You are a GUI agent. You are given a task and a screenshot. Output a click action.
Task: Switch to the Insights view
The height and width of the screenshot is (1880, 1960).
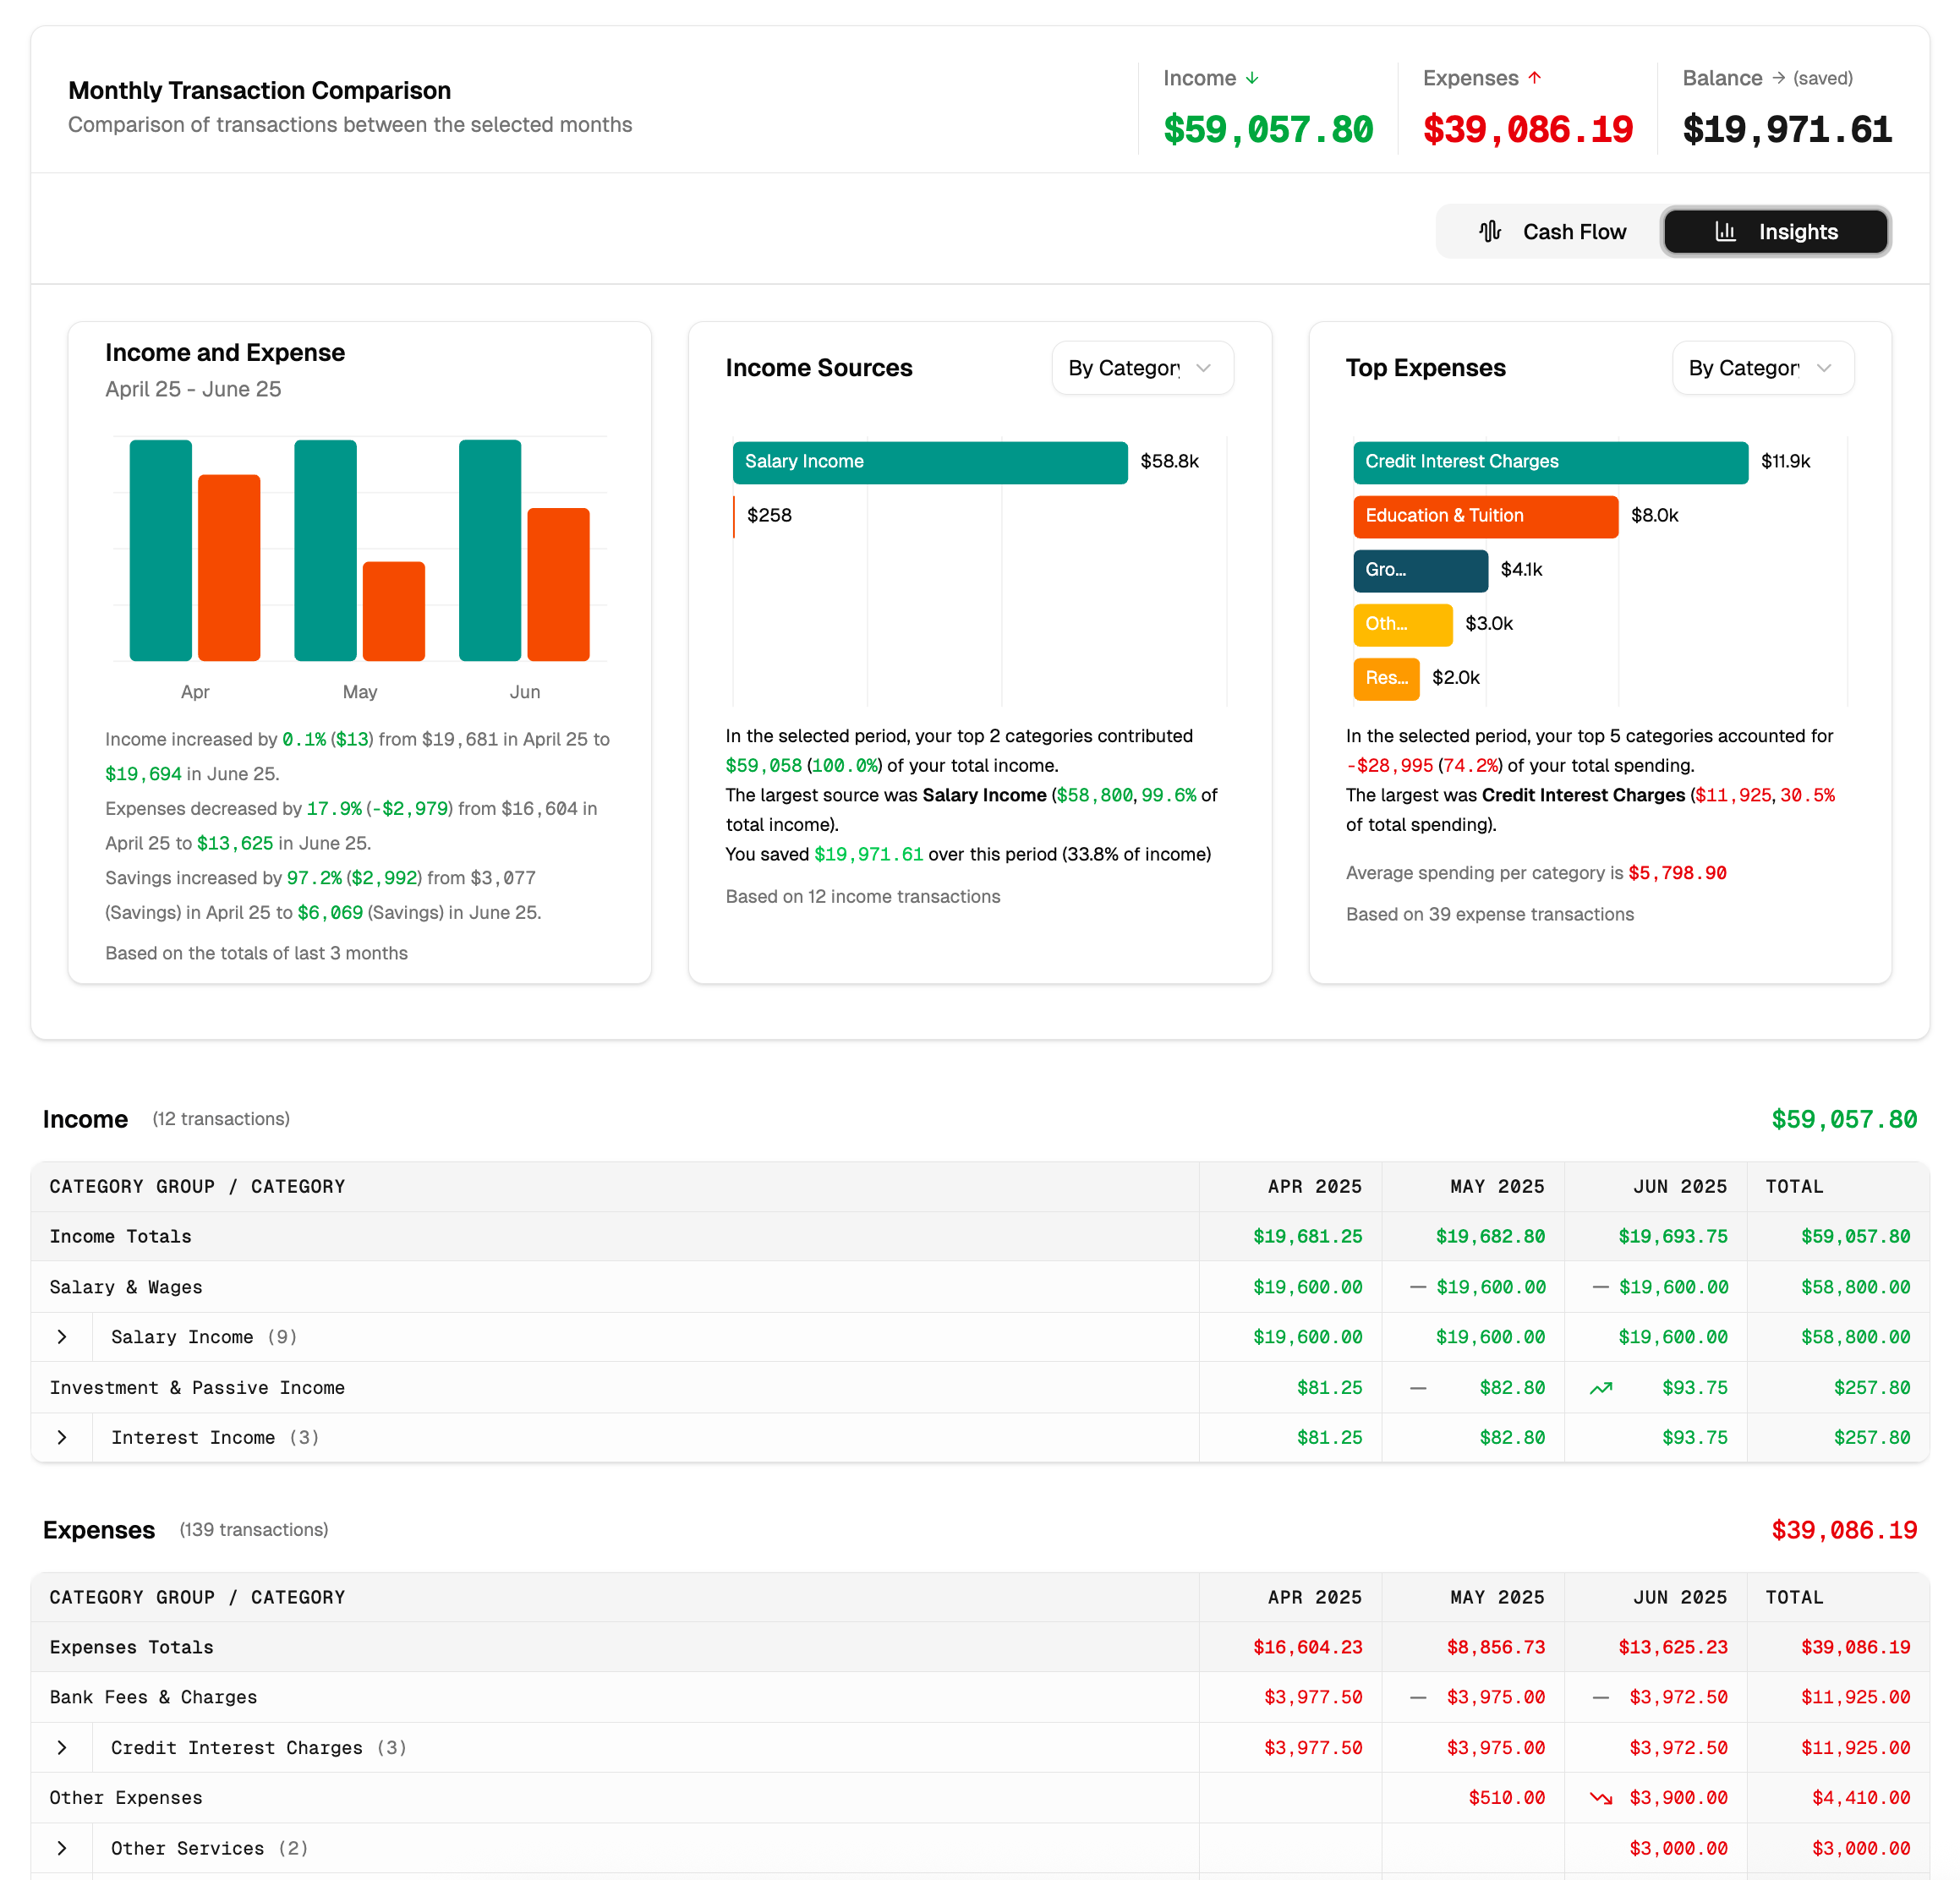click(x=1777, y=231)
